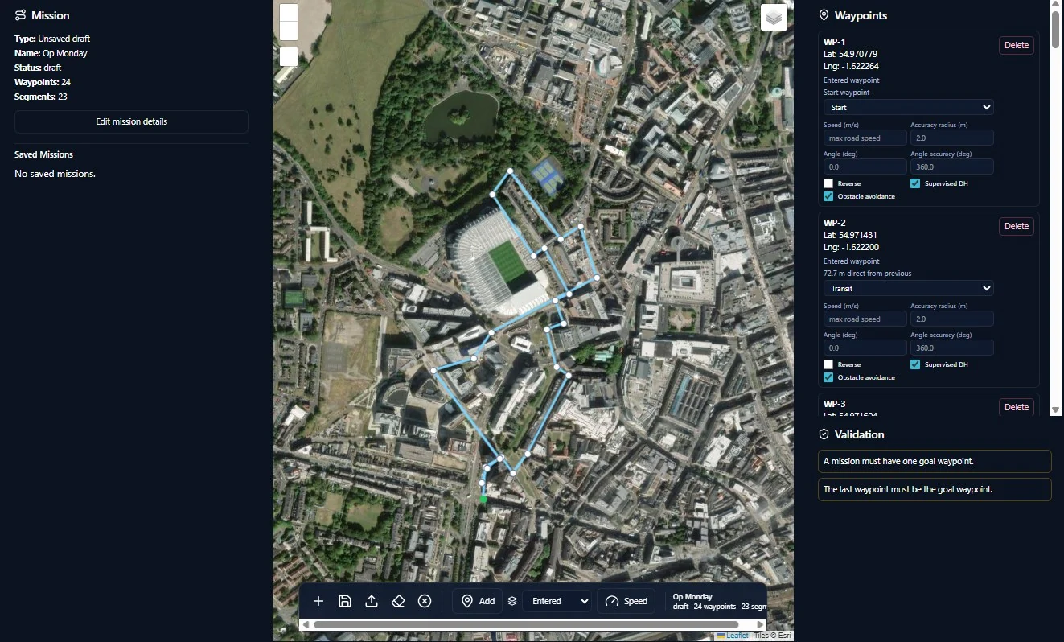This screenshot has height=642, width=1064.
Task: Delete waypoint WP-3
Action: 1017,407
